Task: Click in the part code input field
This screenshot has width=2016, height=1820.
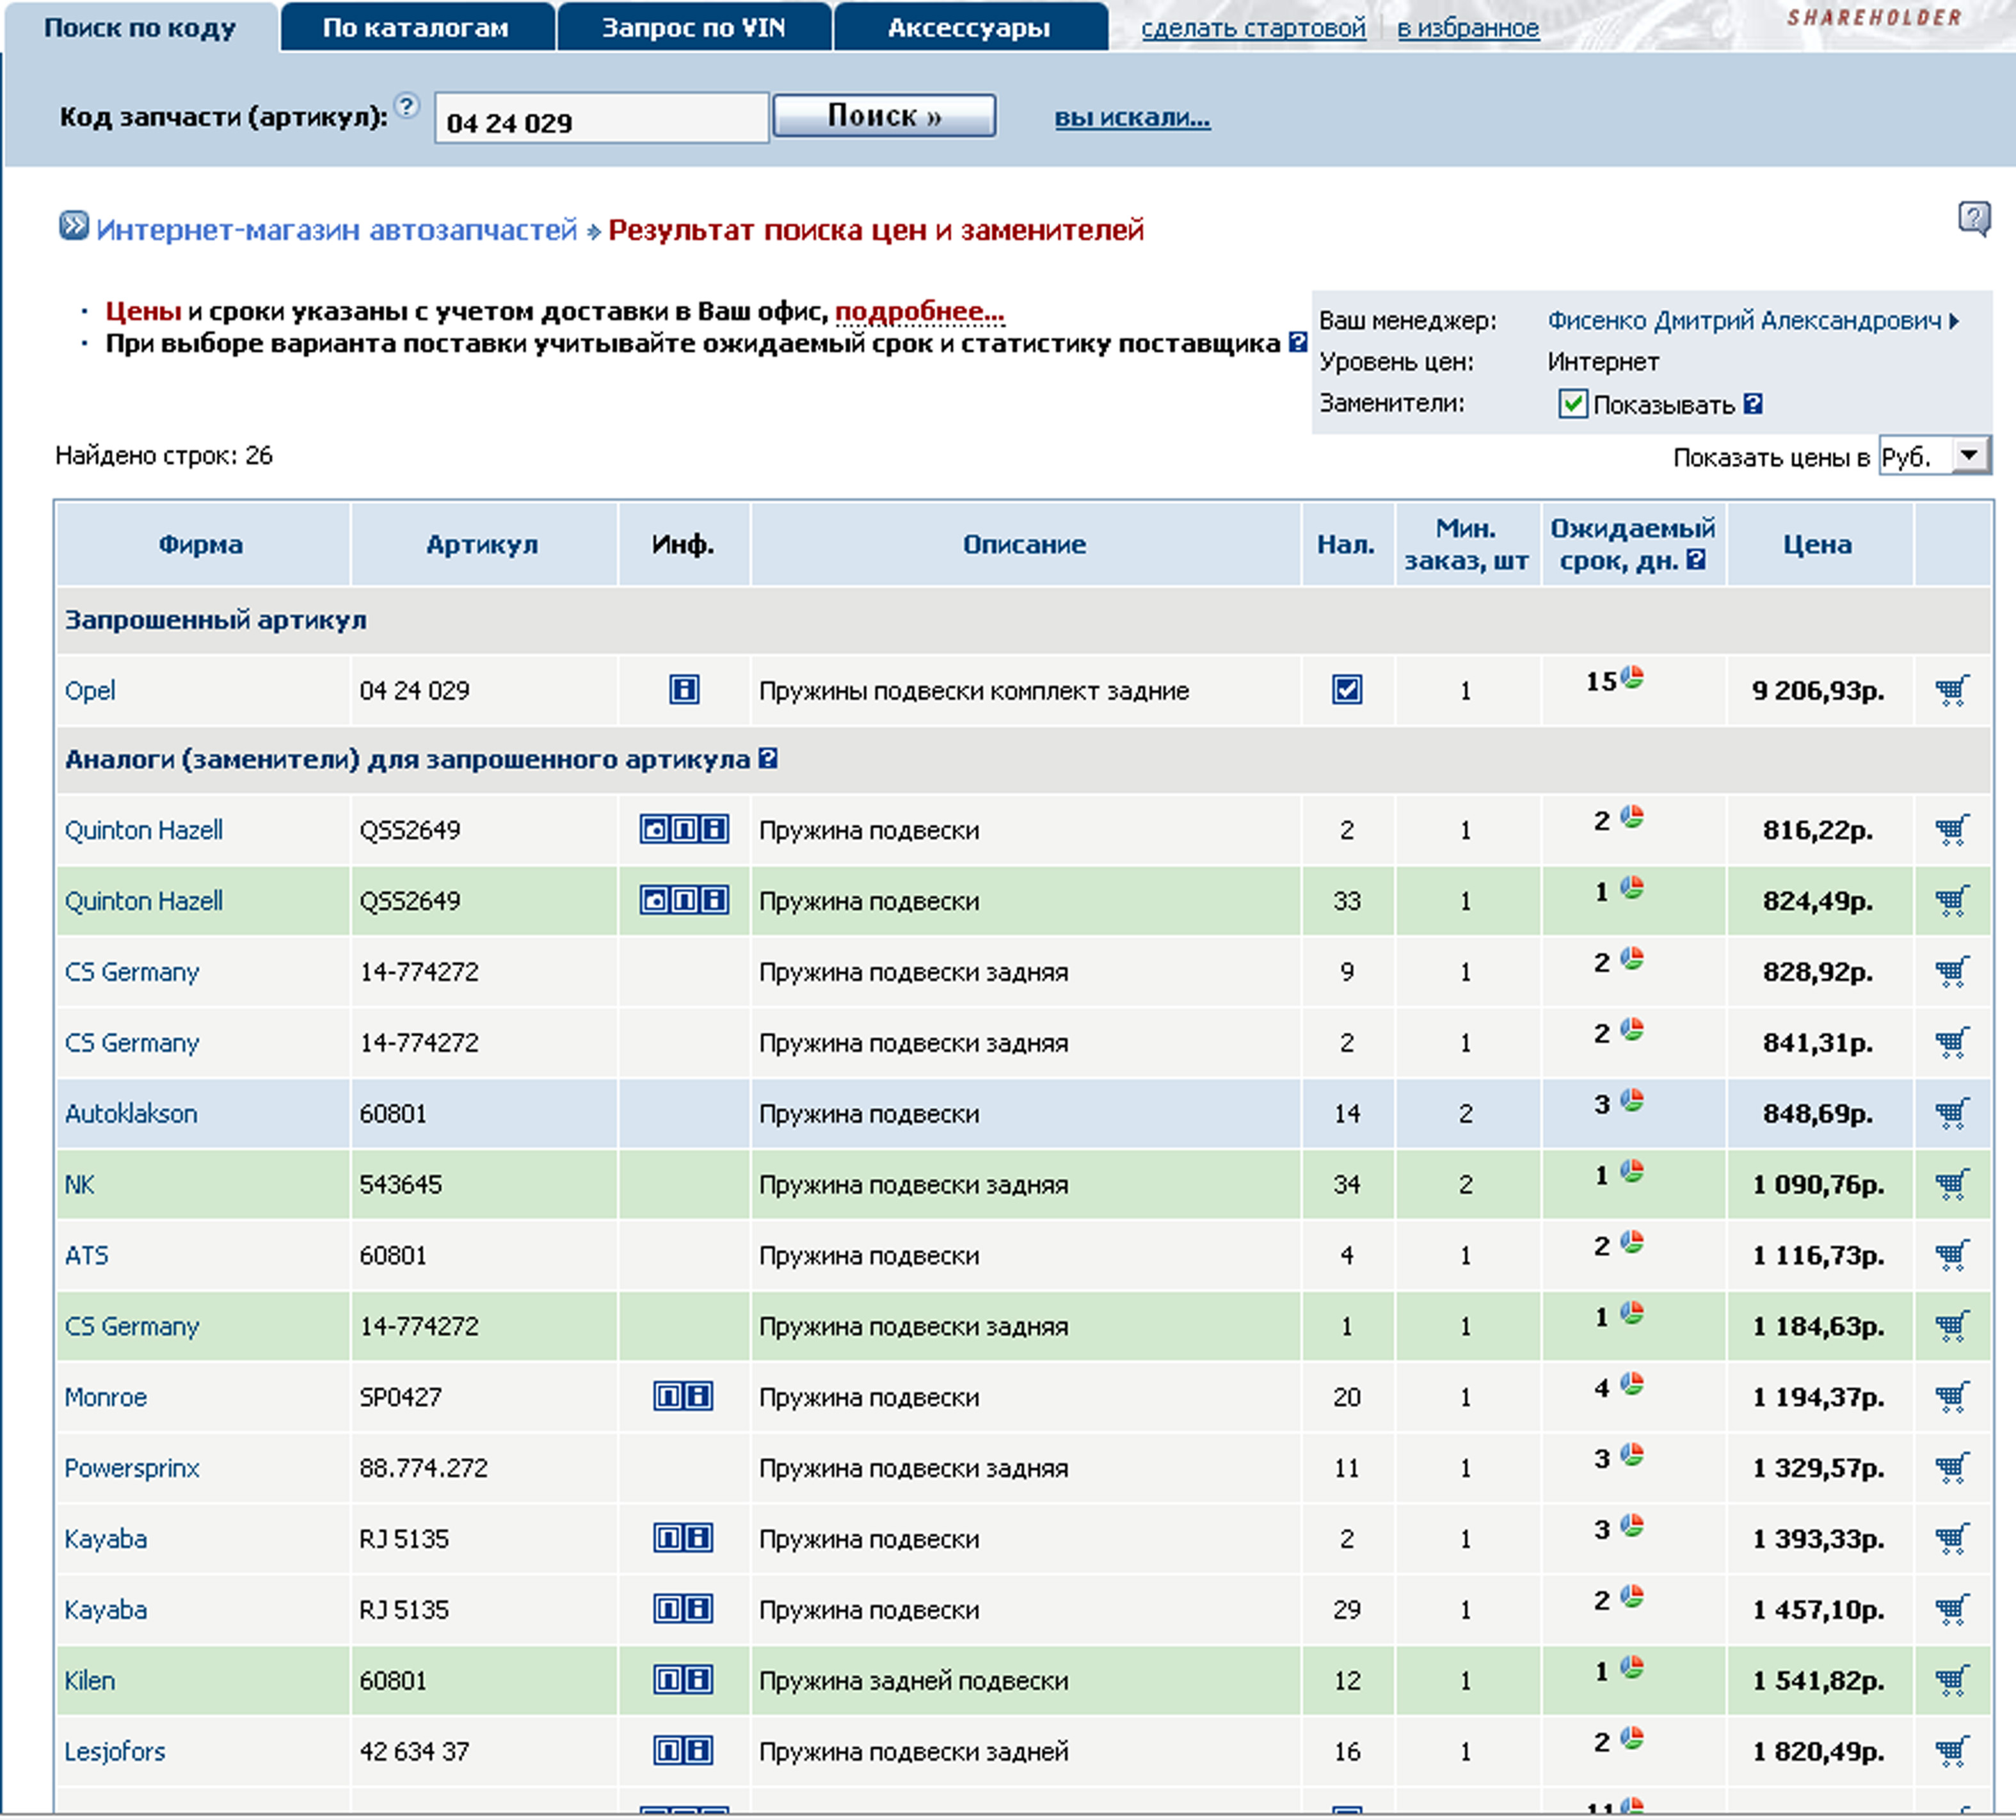Action: pos(602,119)
